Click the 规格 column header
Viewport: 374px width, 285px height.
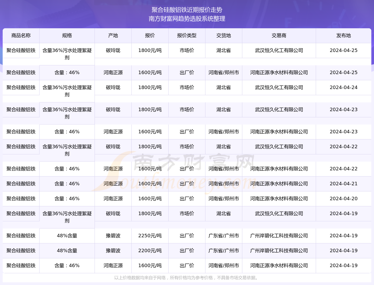(67, 36)
